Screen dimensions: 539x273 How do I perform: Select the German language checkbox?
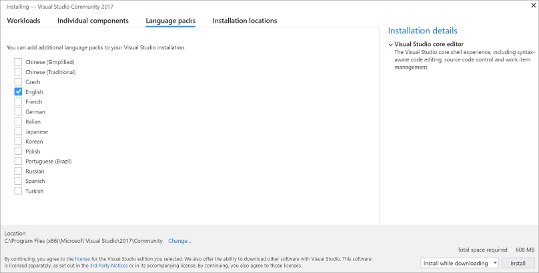click(x=18, y=111)
